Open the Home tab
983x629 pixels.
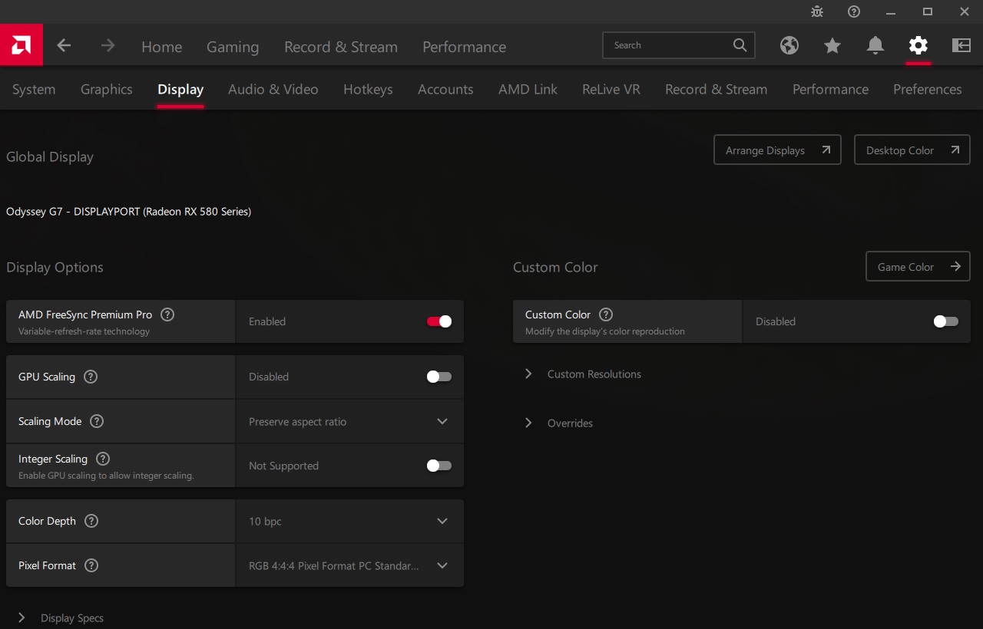161,47
